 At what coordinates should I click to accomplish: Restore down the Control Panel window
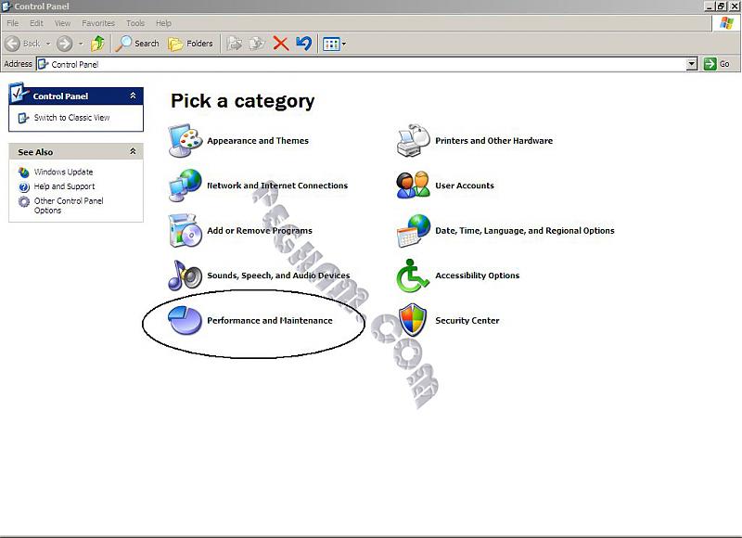tap(722, 6)
